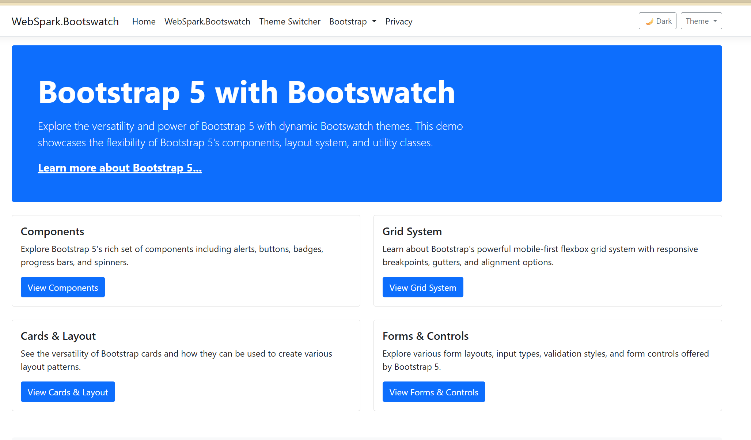Click the WebSpark.Bootswatch brand logo text

click(x=65, y=21)
